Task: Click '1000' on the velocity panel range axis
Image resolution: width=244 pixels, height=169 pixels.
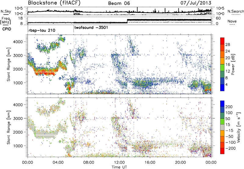Action: coord(18,146)
